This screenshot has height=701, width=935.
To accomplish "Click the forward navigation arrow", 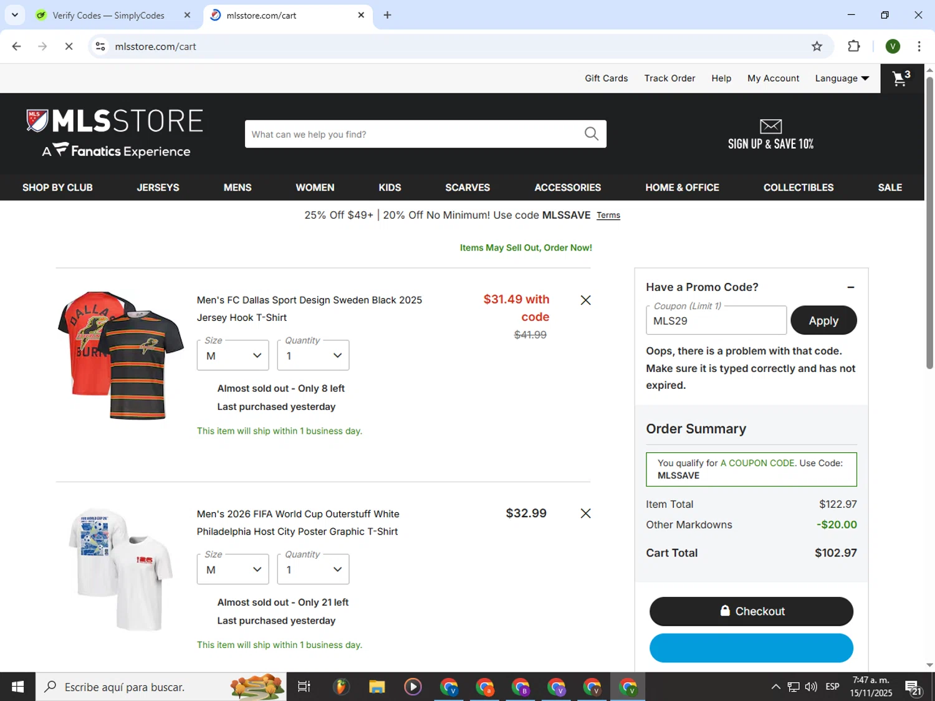I will tap(42, 46).
